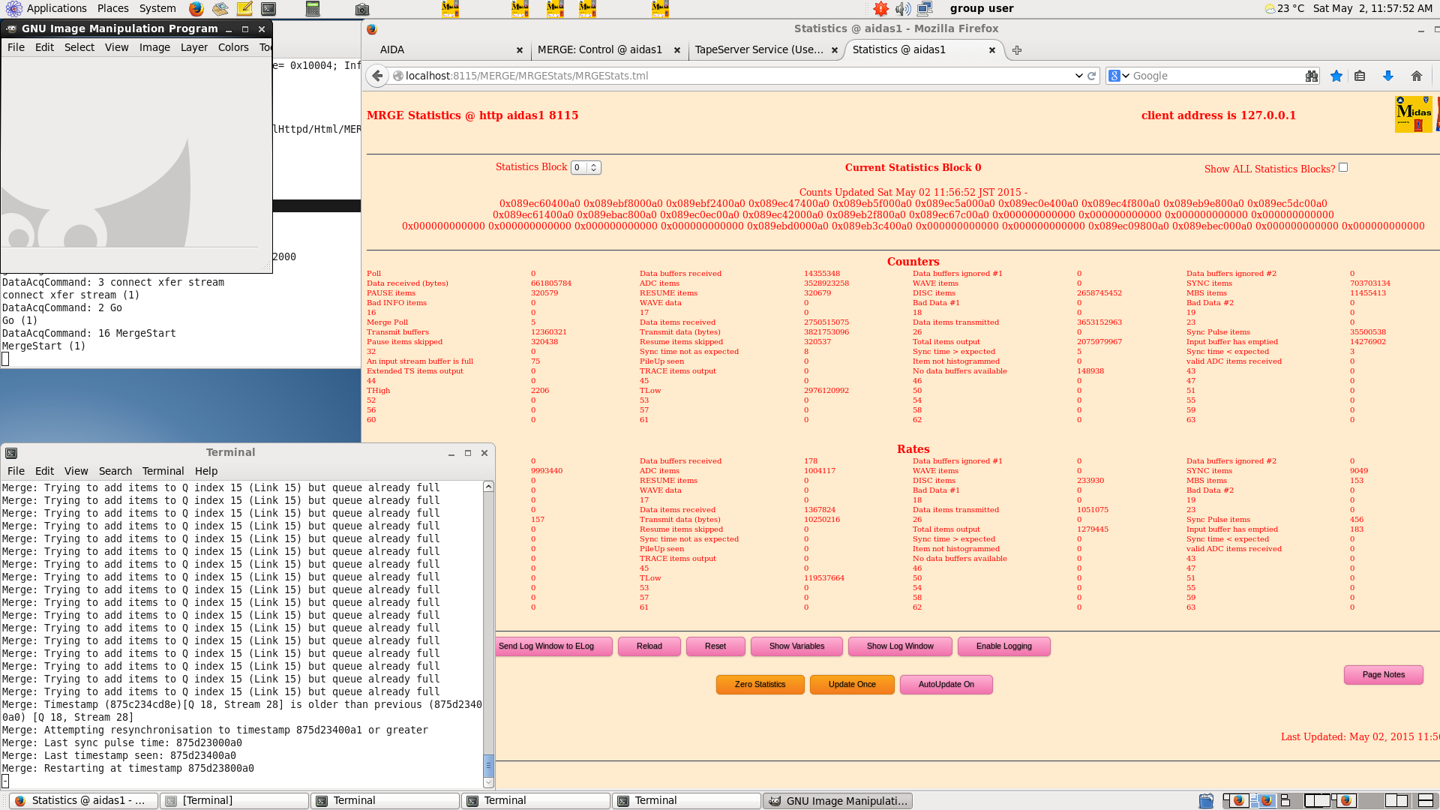Screen dimensions: 1440x810
Task: Click the Midas logo image
Action: [x=1413, y=114]
